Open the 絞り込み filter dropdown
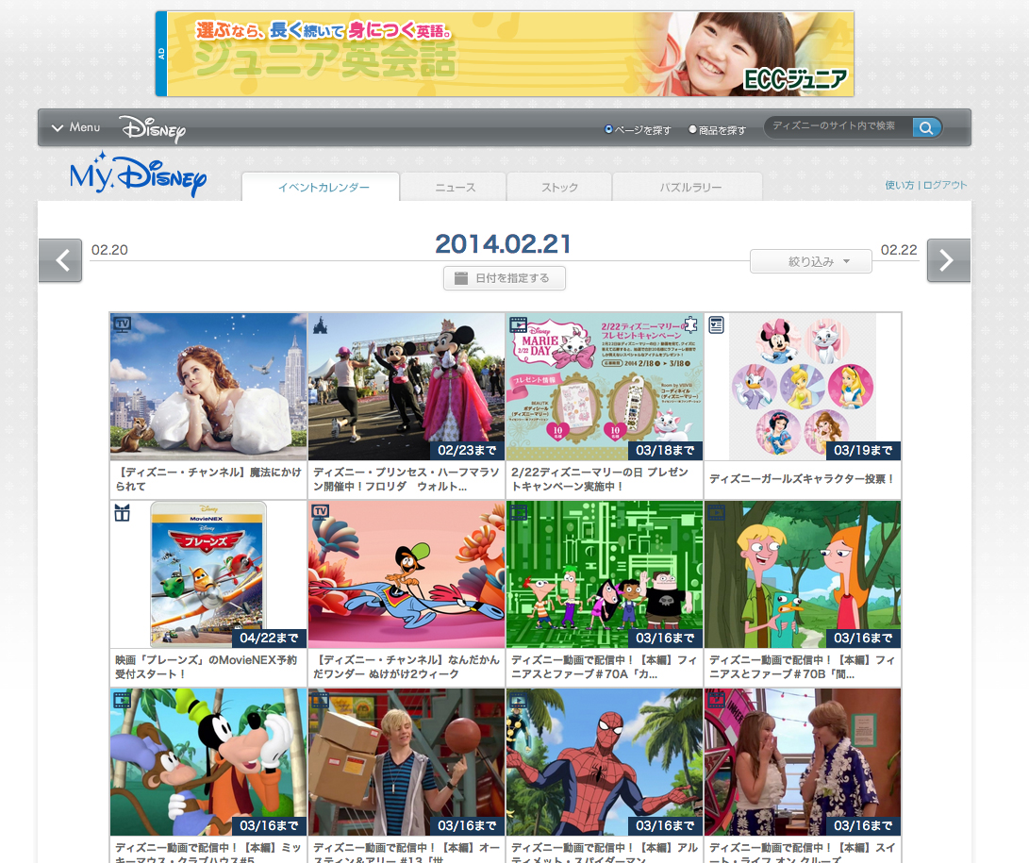The width and height of the screenshot is (1029, 863). click(811, 261)
